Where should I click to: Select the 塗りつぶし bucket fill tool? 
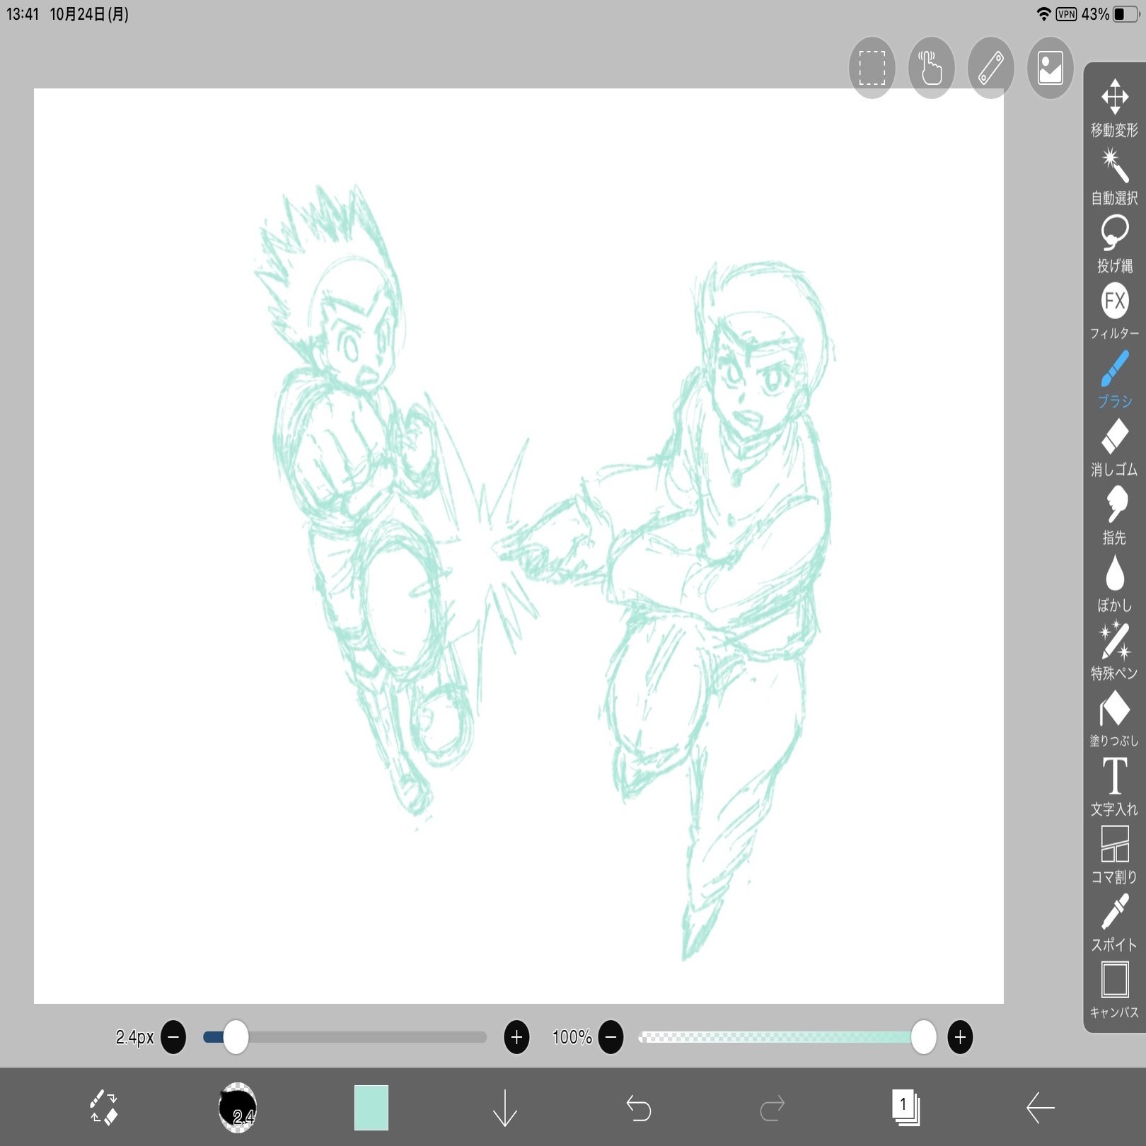tap(1114, 719)
